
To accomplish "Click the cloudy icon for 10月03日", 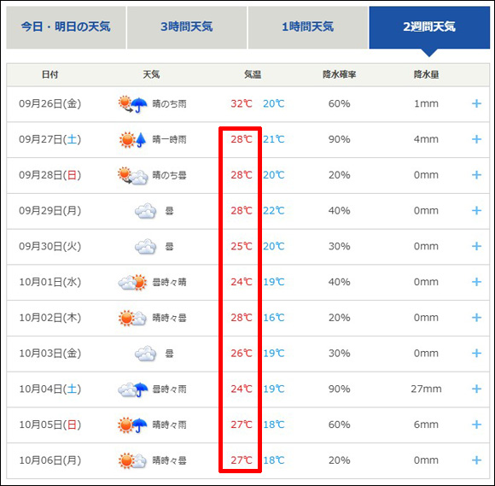I will coord(145,354).
